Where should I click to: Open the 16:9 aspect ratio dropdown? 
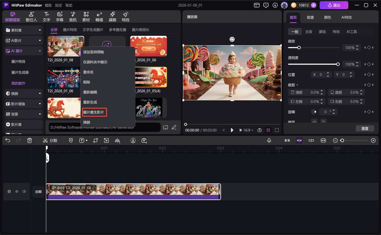246,130
